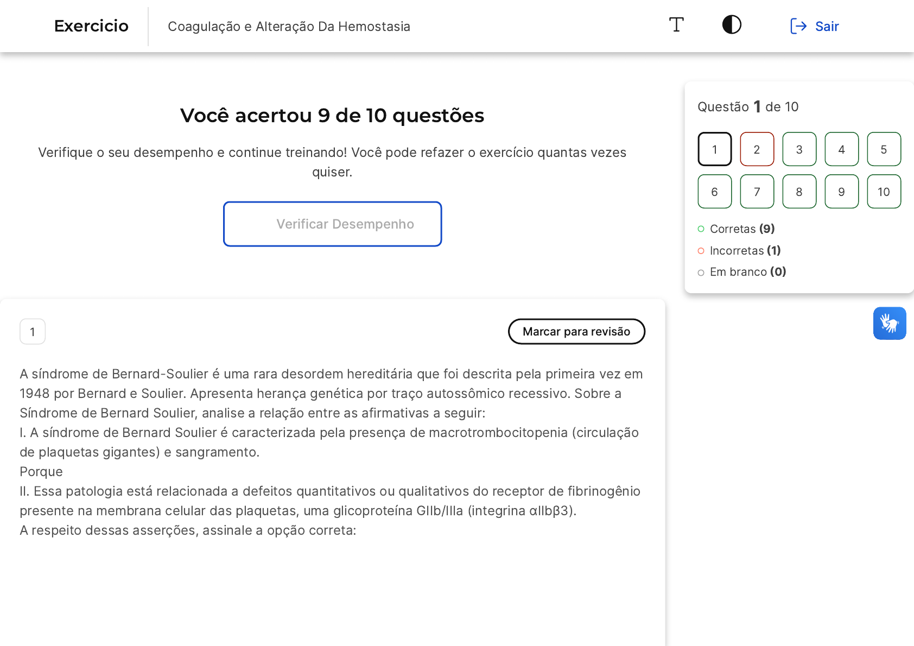Go to question 1 in navigator
Image resolution: width=914 pixels, height=646 pixels.
714,149
